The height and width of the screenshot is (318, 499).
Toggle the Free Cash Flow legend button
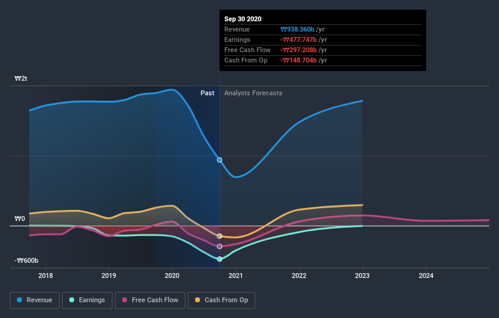(150, 300)
